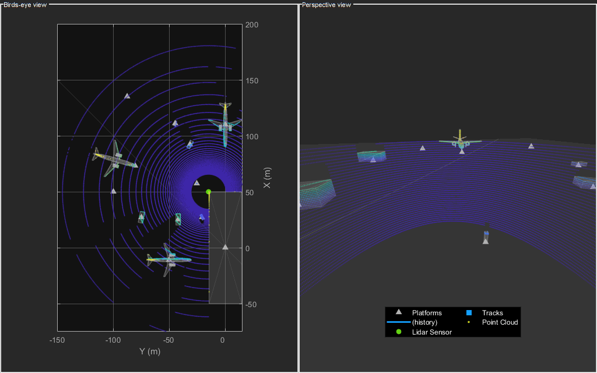597x373 pixels.
Task: Click the platform triangle left of airplane in perspective view
Action: pyautogui.click(x=422, y=148)
